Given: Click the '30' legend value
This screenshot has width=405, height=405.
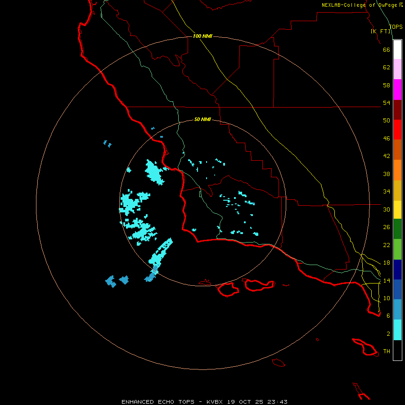Looking at the screenshot, I should point(387,209).
